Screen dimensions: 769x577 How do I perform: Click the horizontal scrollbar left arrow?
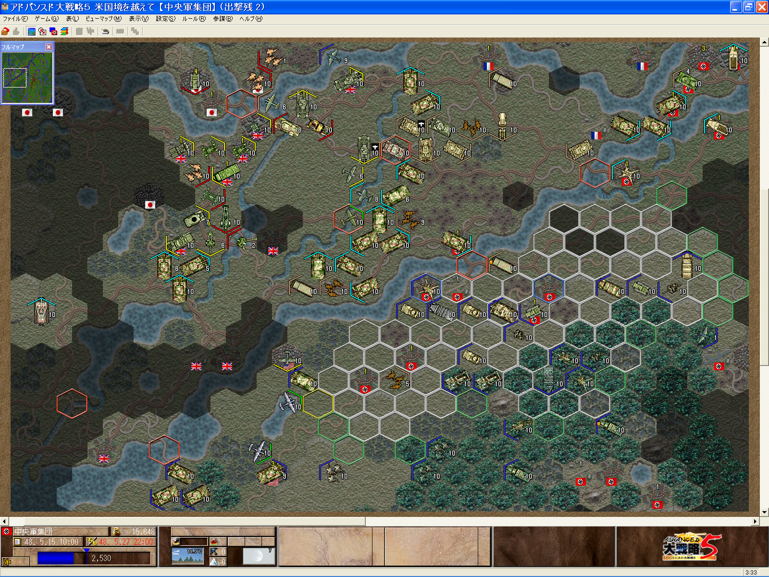[4, 522]
